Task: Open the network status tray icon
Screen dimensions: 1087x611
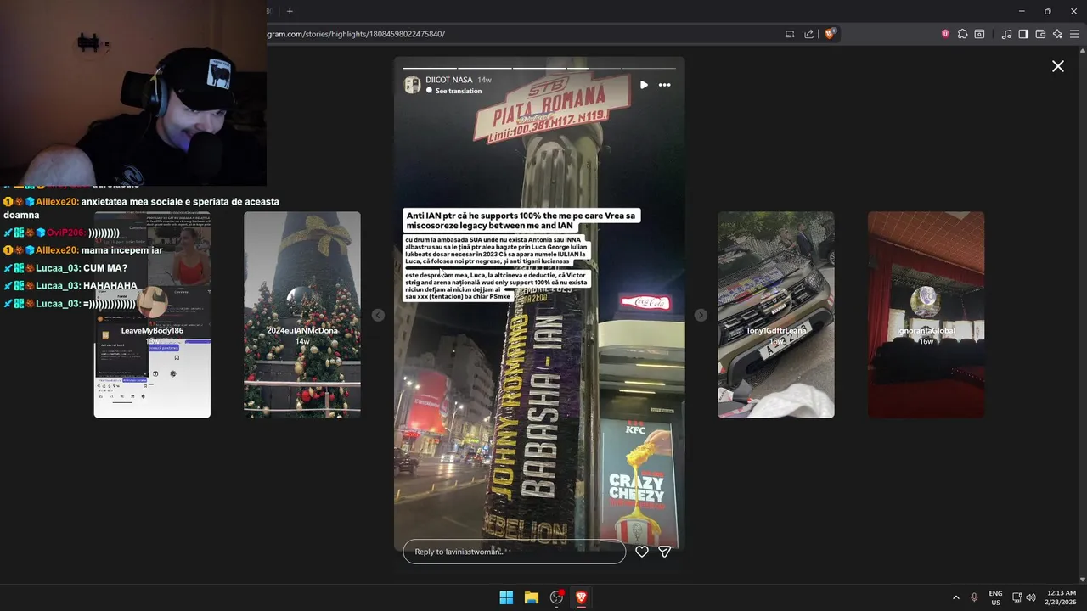Action: (x=1017, y=597)
